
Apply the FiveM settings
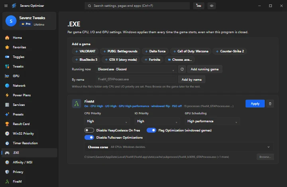click(x=255, y=103)
